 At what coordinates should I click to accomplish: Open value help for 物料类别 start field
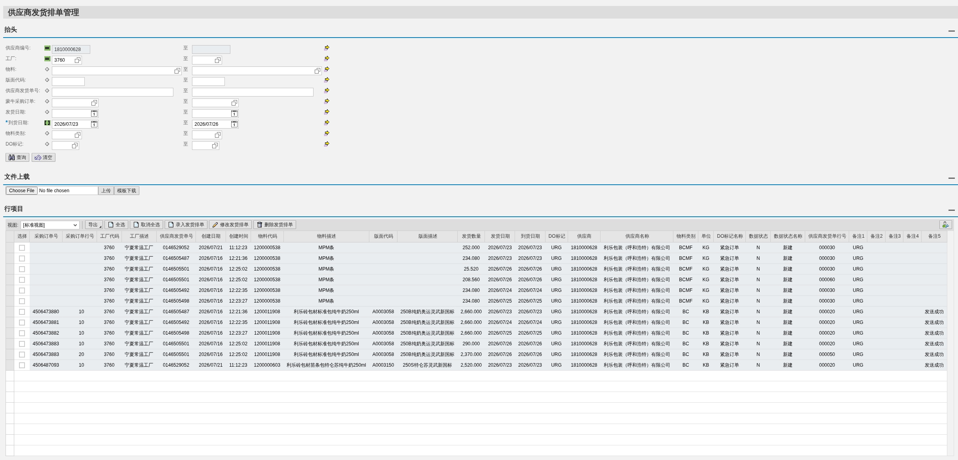tap(78, 135)
